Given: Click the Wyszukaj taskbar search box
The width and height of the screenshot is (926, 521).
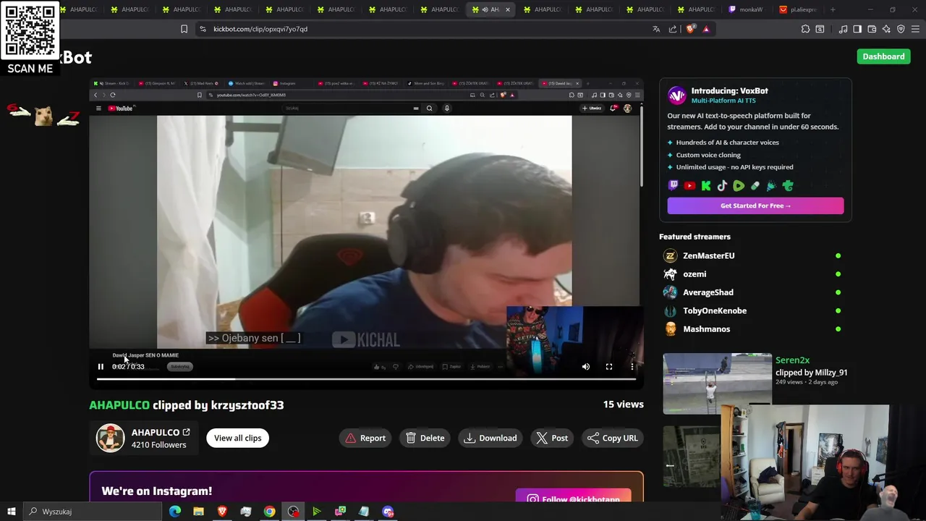Looking at the screenshot, I should tap(92, 512).
